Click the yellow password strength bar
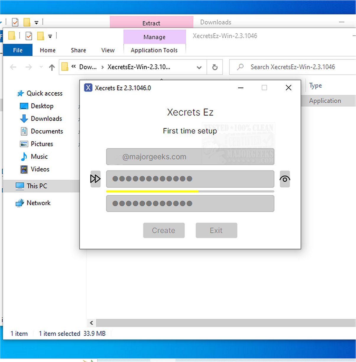This screenshot has height=362, width=356. pyautogui.click(x=152, y=192)
